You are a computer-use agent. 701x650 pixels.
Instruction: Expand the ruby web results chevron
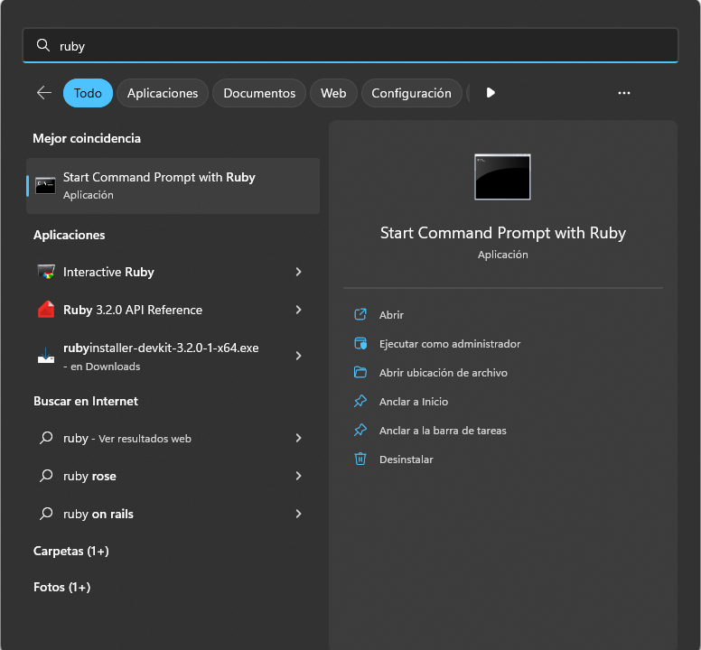pos(299,438)
